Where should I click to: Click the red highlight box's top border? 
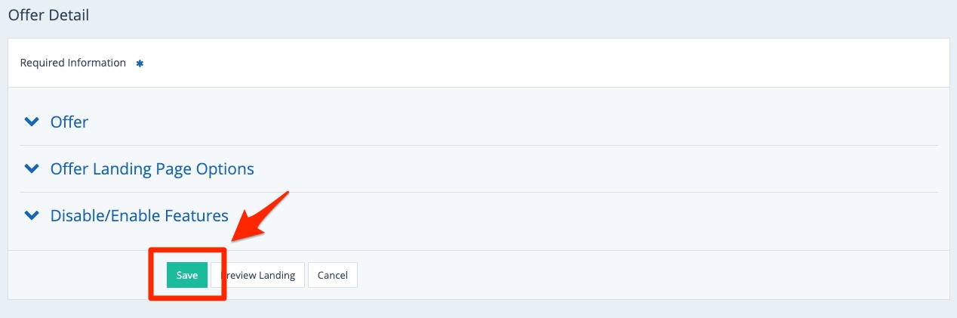[x=187, y=250]
